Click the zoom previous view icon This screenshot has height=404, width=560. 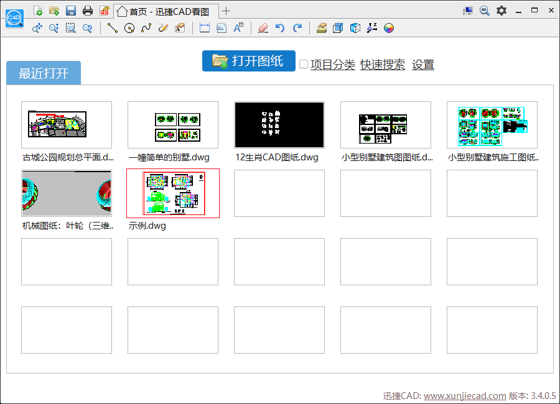pyautogui.click(x=88, y=28)
